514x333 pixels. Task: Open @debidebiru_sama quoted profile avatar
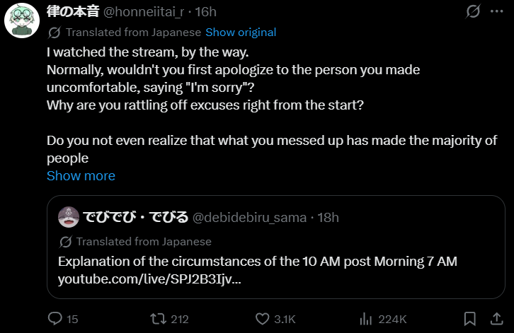68,217
